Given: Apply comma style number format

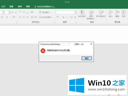Looking at the screenshot, I should point(67,17).
